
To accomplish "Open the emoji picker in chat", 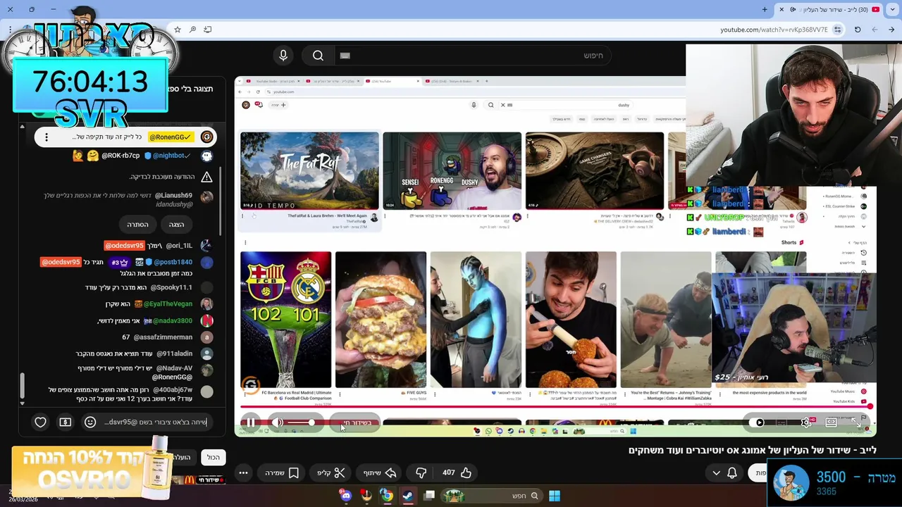I will tap(90, 422).
